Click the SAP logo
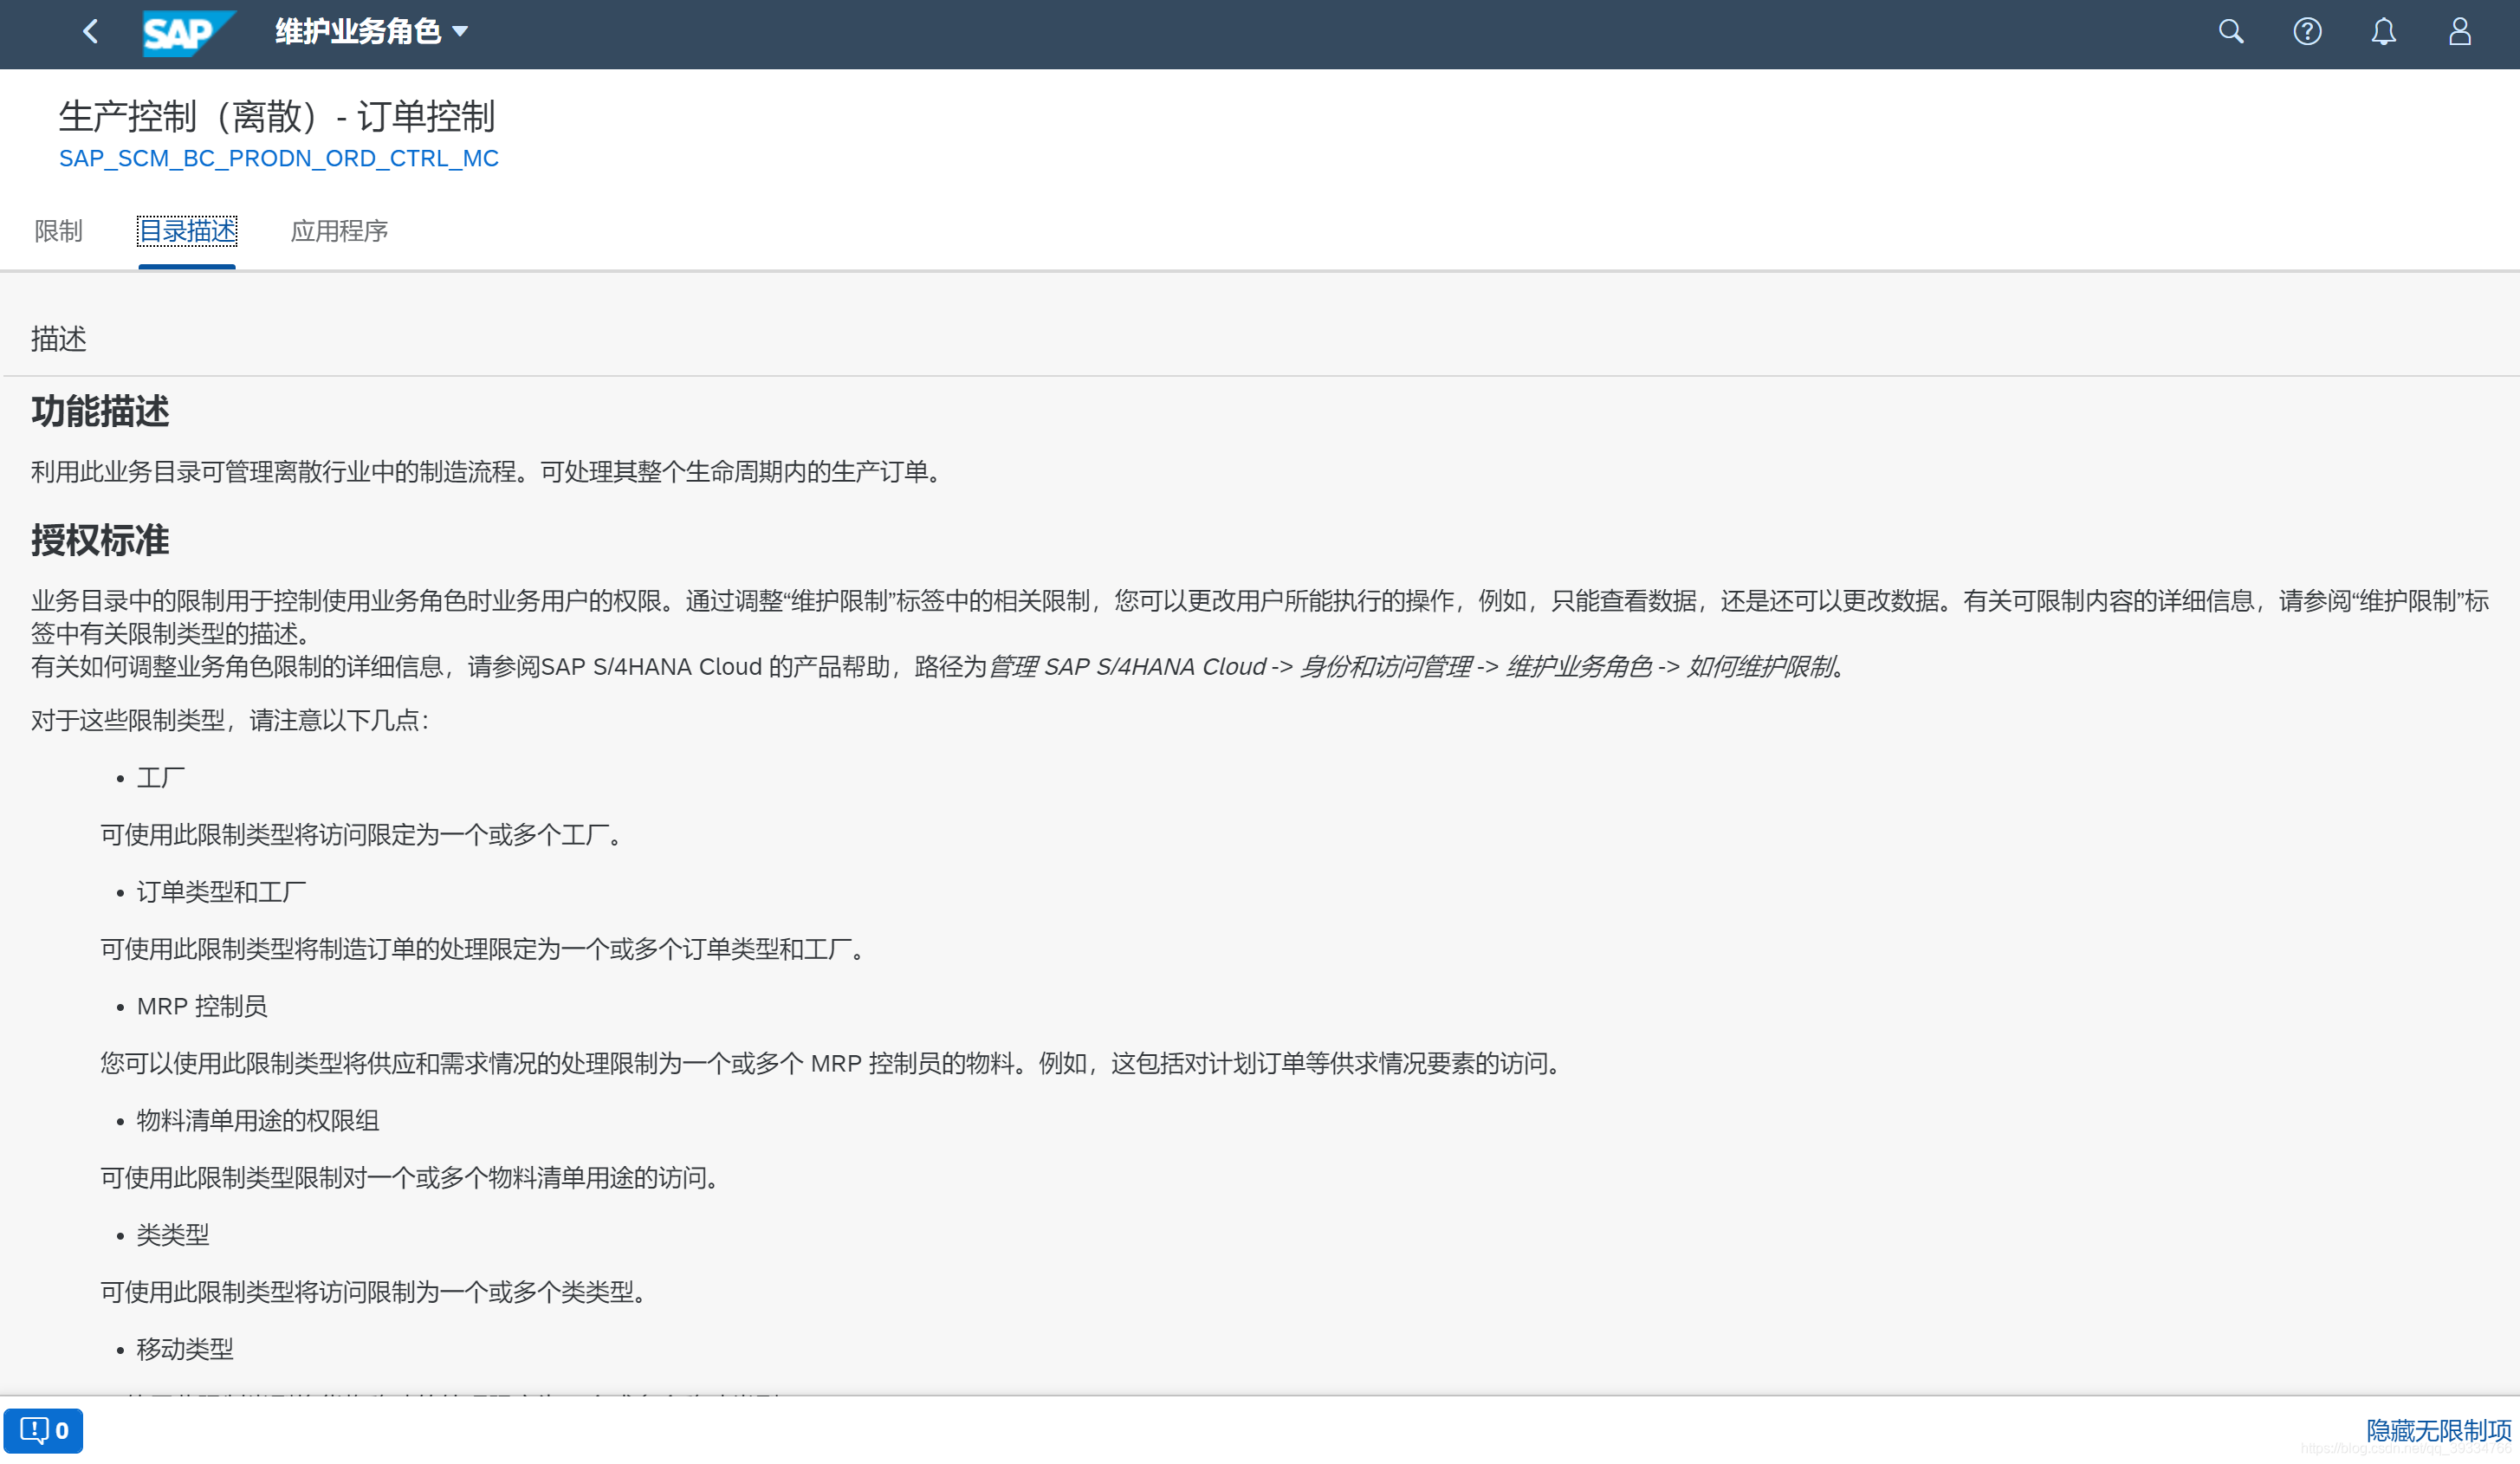The width and height of the screenshot is (2520, 1464). 186,33
